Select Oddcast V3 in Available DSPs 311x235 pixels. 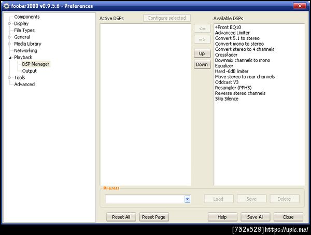click(227, 82)
